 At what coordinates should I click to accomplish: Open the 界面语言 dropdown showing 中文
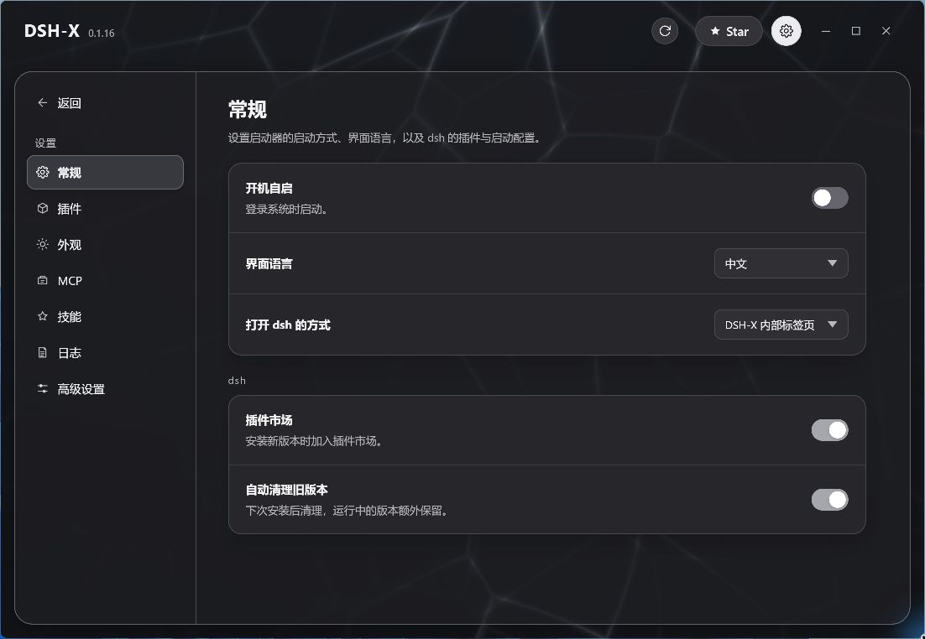tap(781, 263)
